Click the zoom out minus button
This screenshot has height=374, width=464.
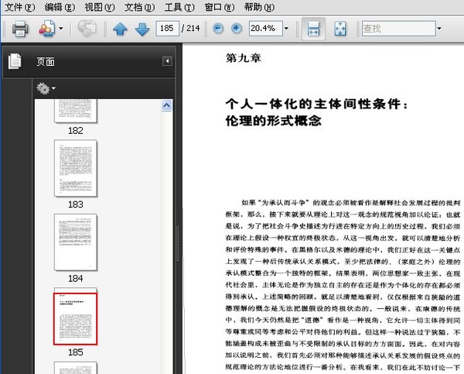tap(217, 29)
